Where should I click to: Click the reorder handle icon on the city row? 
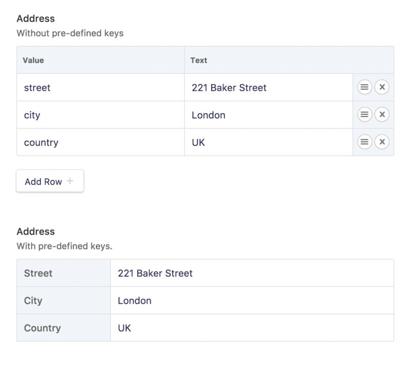tap(364, 114)
